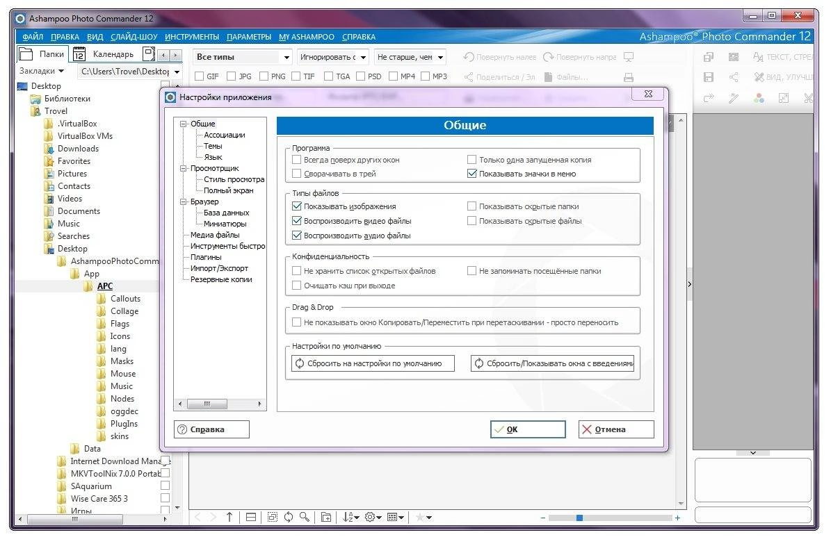
Task: Open the ИНСТРУМЕНТЫ menu
Action: pos(192,37)
